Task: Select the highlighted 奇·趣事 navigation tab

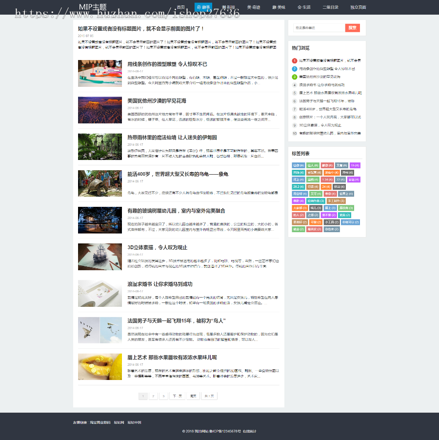Action: coord(203,7)
